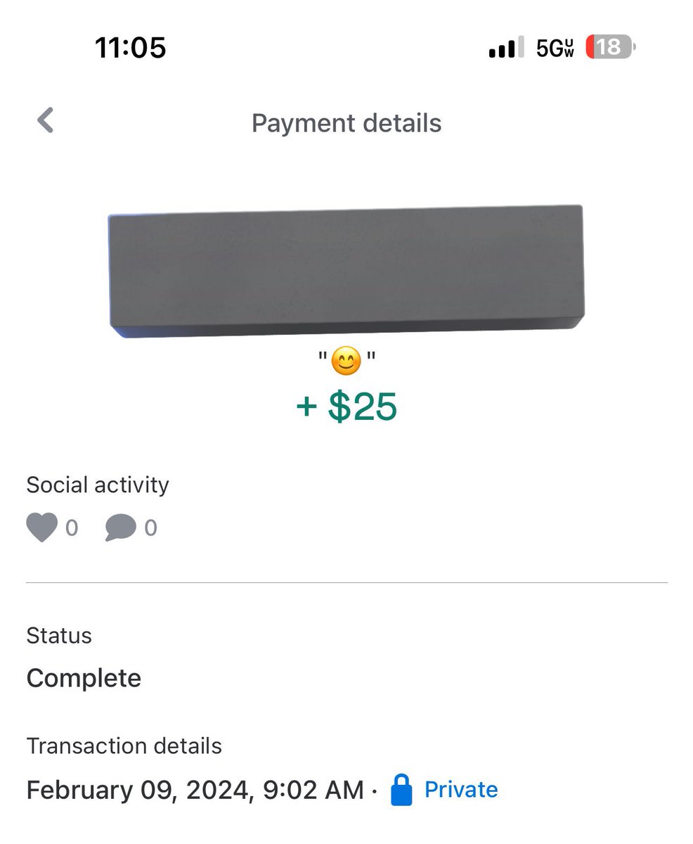
Task: Tap the Complete status text
Action: [84, 678]
